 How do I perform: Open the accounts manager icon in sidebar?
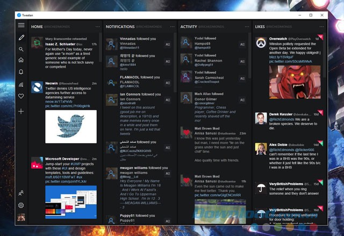21,193
